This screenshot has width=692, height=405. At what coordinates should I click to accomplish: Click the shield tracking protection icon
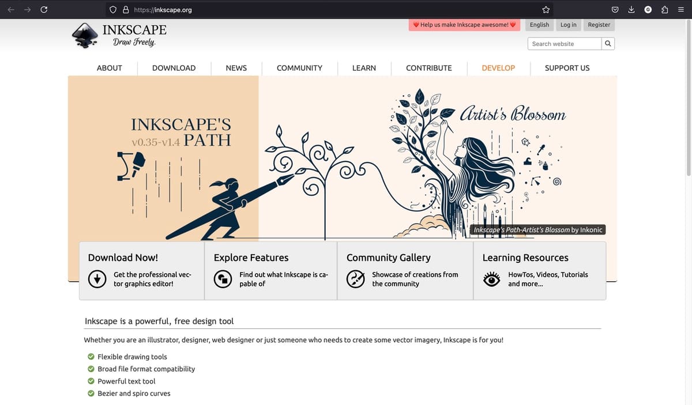pos(113,10)
